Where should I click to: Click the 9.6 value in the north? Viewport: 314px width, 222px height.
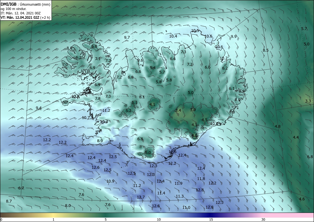140,60
